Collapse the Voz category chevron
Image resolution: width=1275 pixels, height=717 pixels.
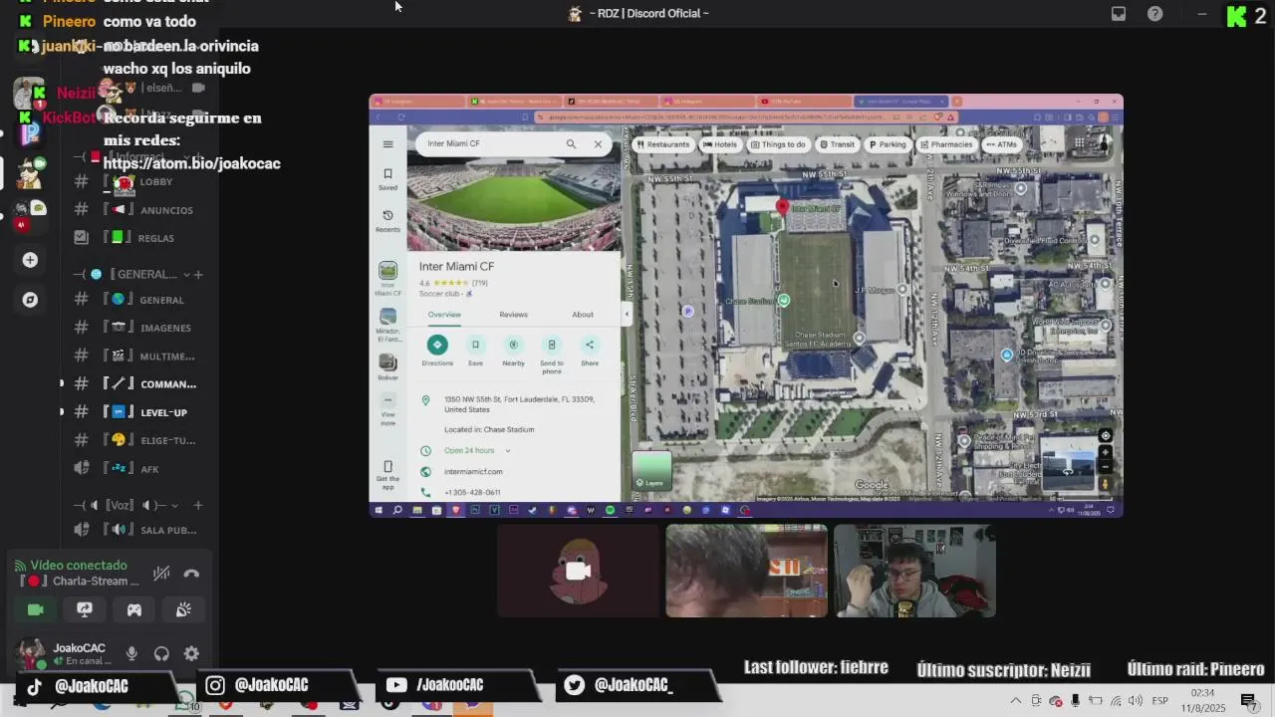point(174,505)
